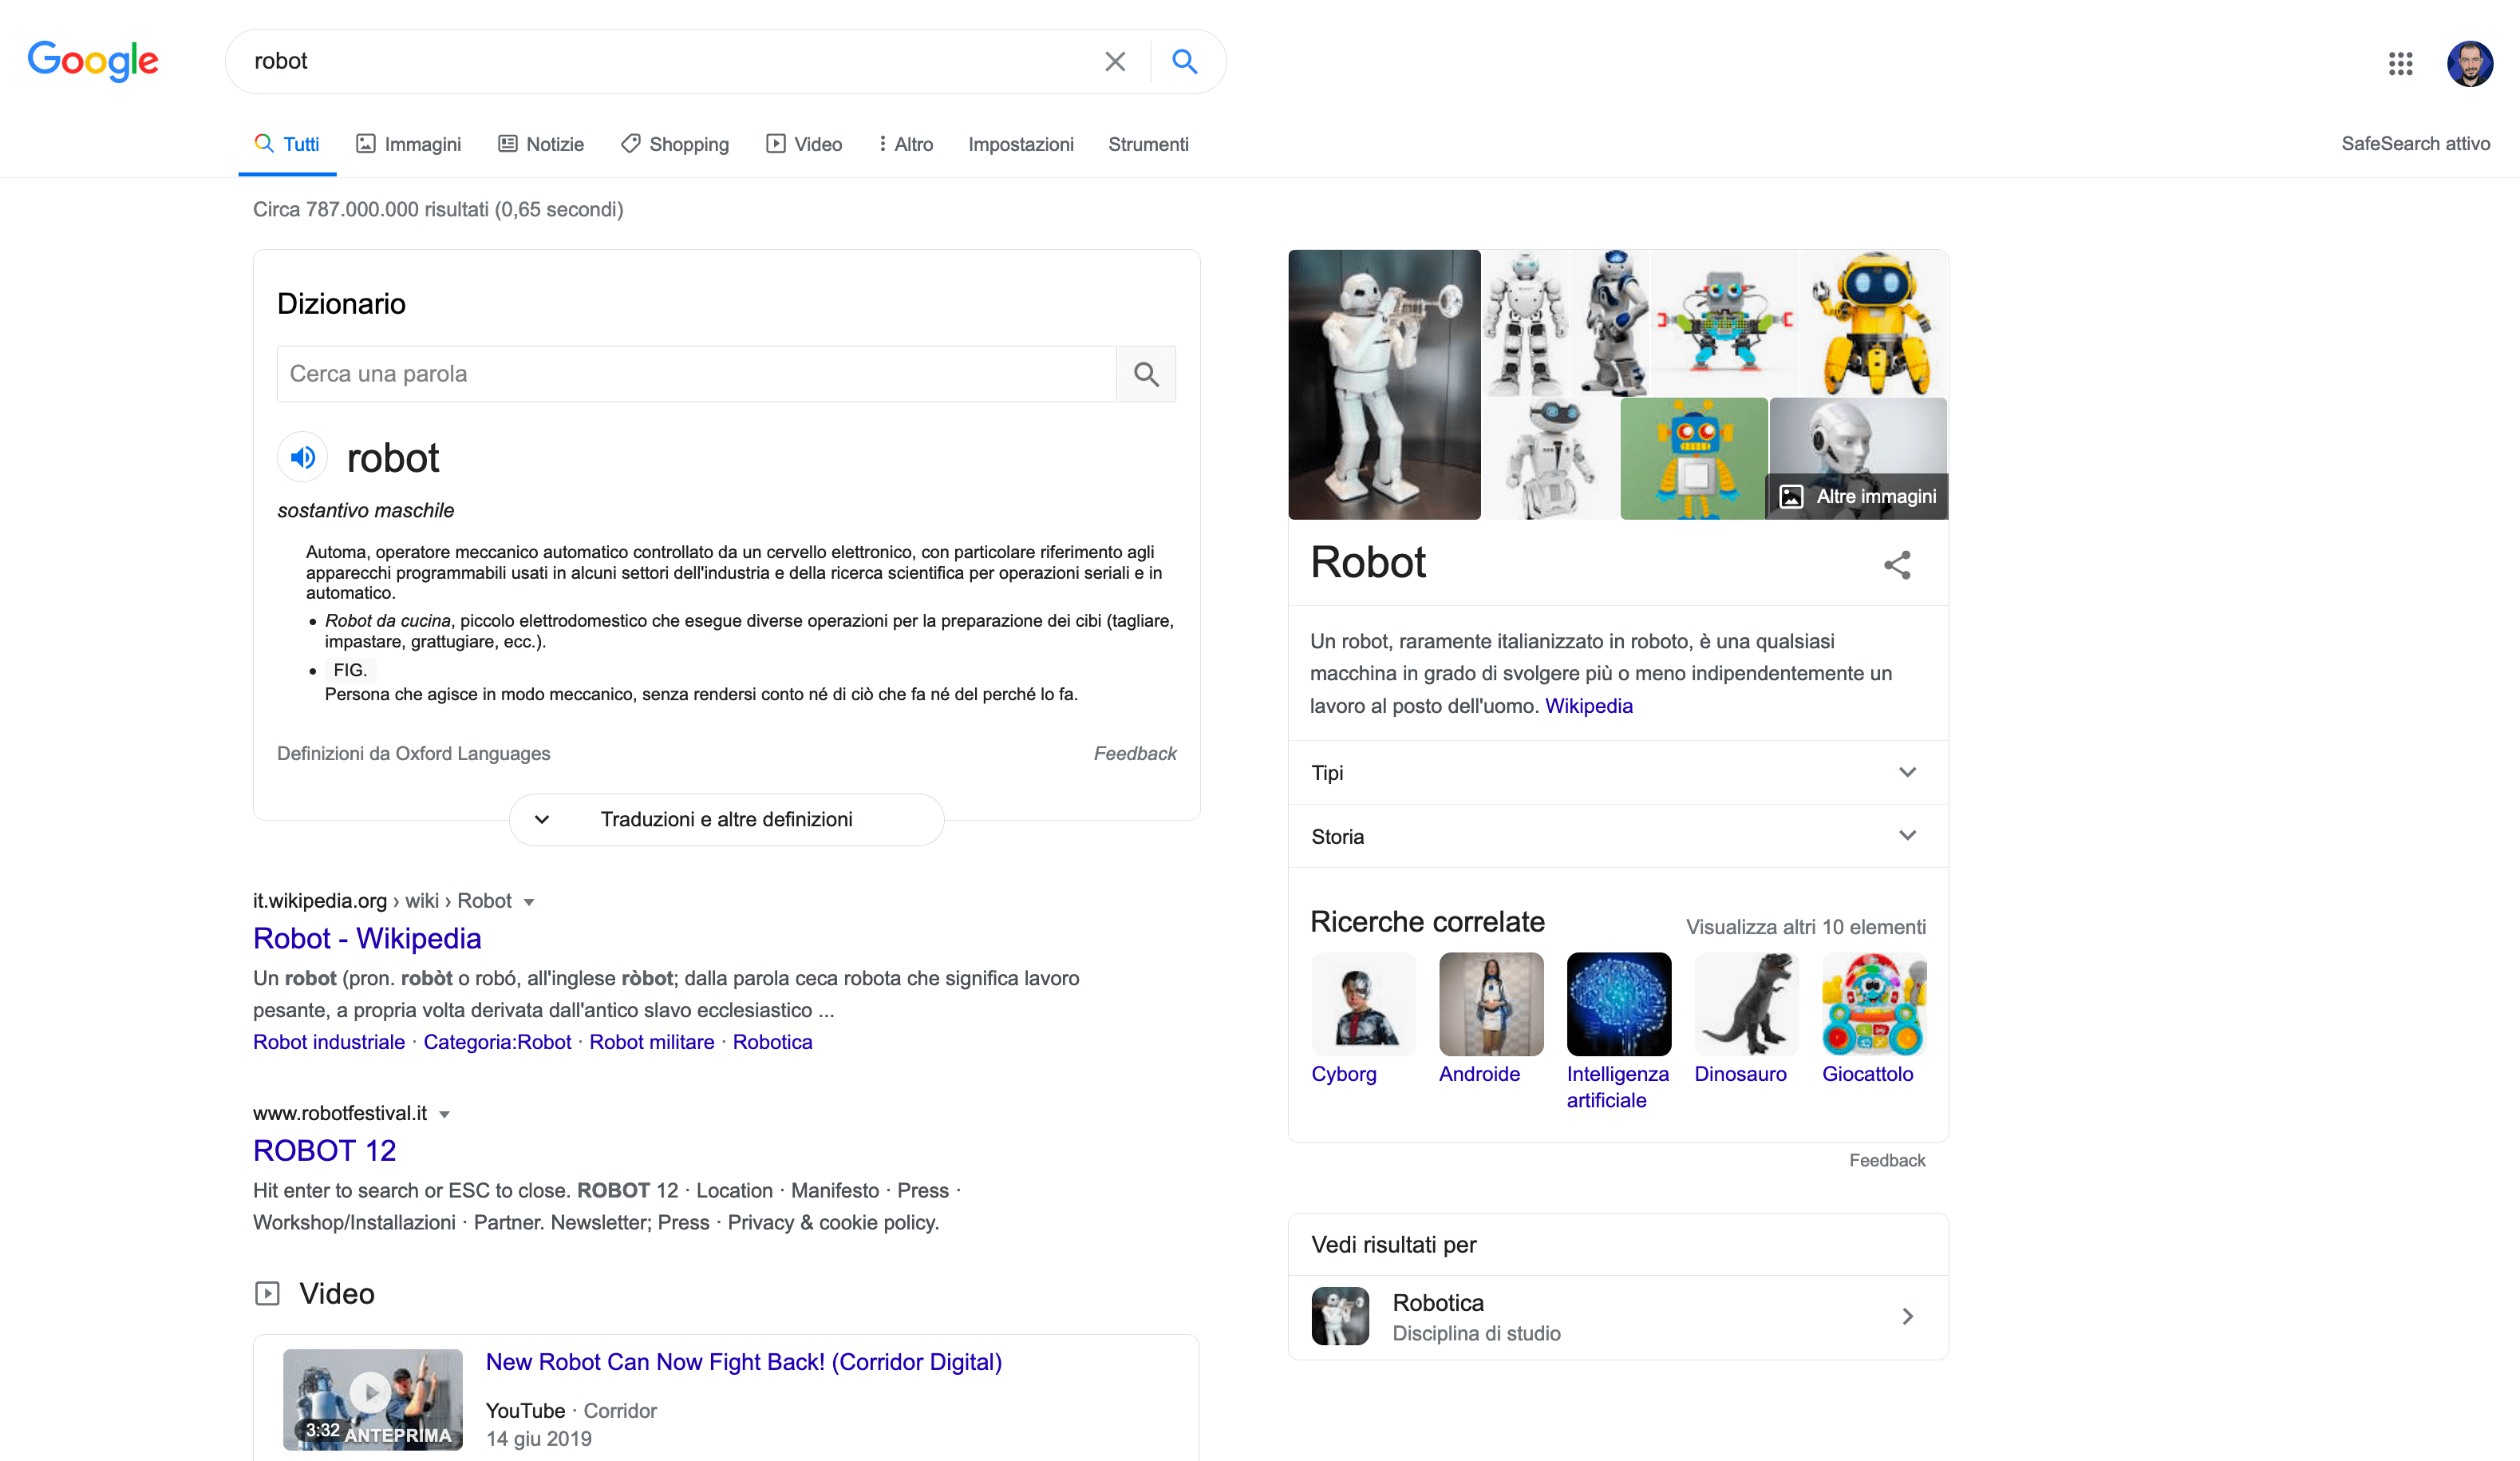
Task: Click dictionary search magnifier button
Action: point(1146,374)
